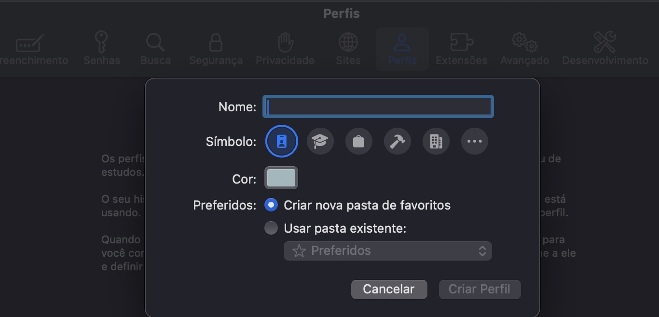Open the Senhas settings pane
Screen dimensions: 659x317
click(101, 48)
